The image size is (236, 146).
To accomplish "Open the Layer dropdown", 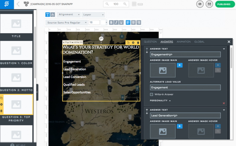I will click(93, 15).
